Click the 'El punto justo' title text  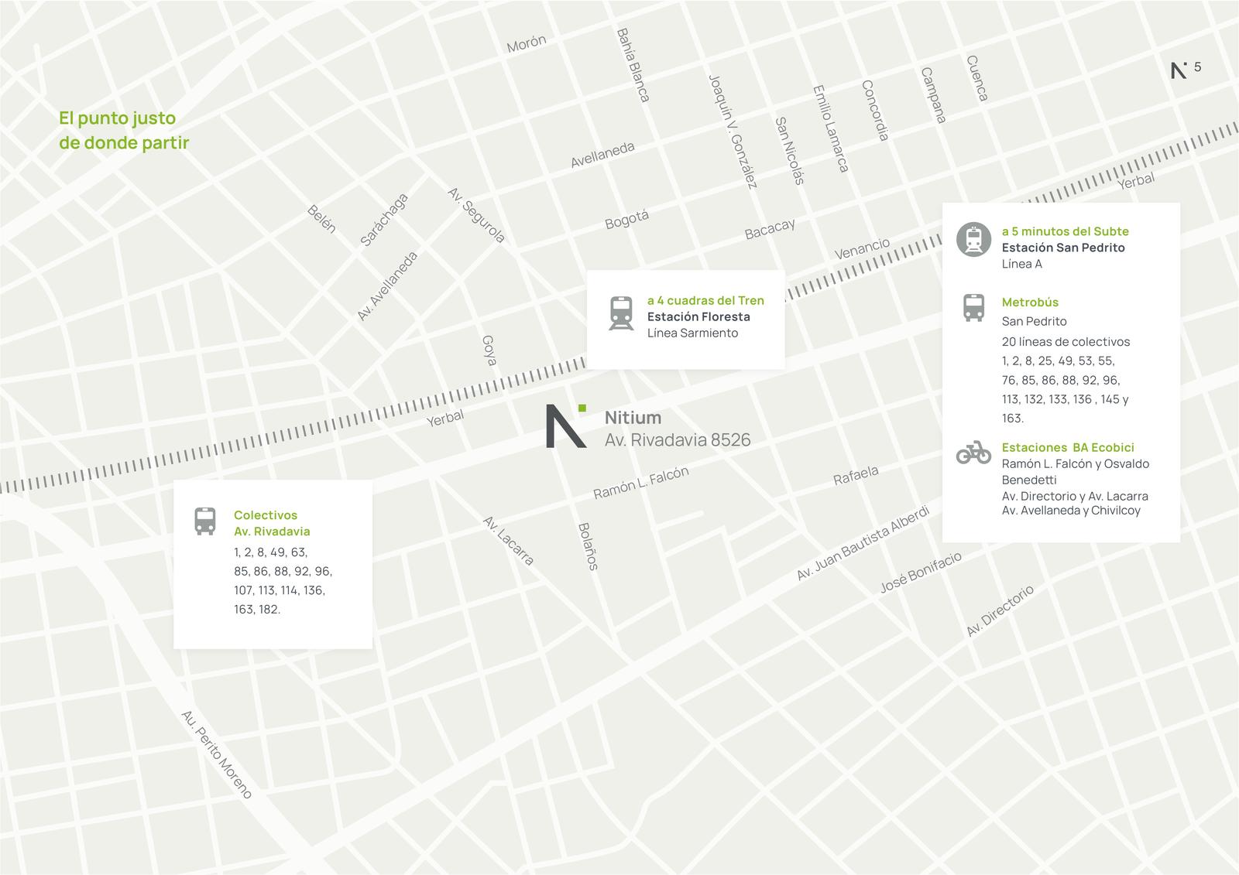[x=118, y=118]
